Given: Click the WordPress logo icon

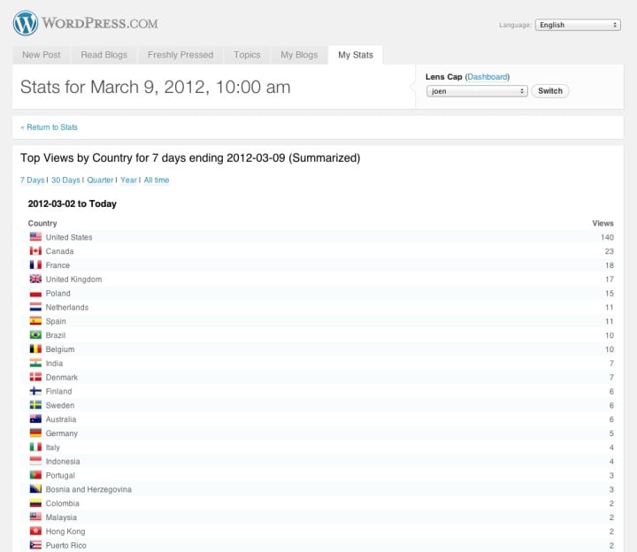Looking at the screenshot, I should [x=25, y=23].
